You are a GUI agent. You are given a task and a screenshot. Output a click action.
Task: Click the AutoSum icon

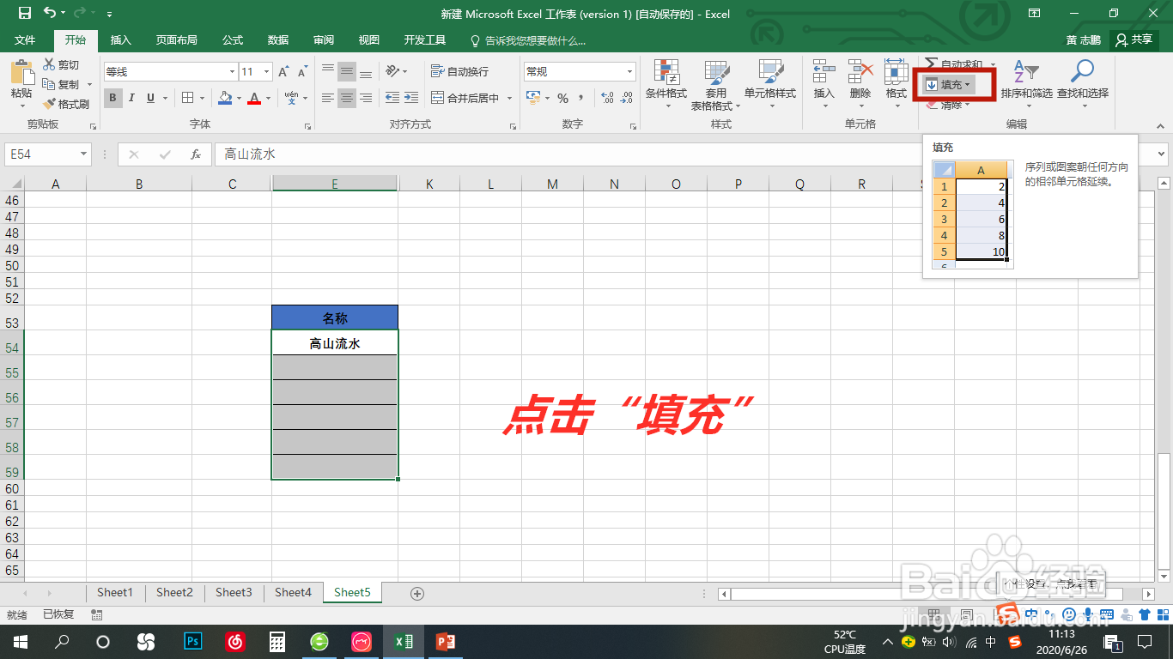click(x=956, y=62)
